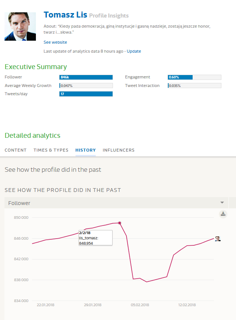Click Tomasz Lis profile photo
Viewport: 236px width, 320px height.
coord(20,27)
